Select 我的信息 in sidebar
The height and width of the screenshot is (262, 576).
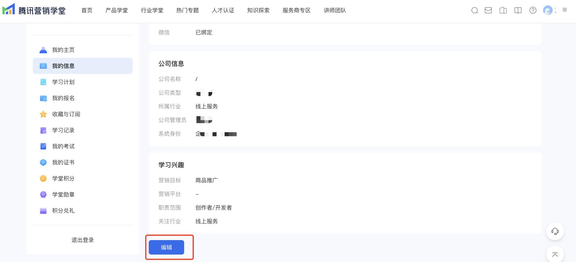coord(82,66)
